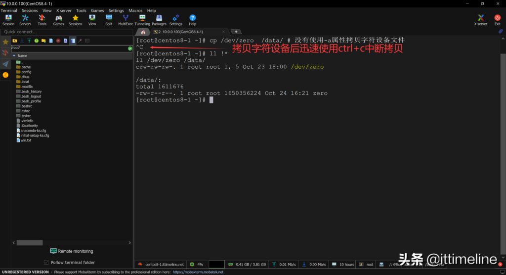This screenshot has height=275, width=506.
Task: Open the Tunneling tool
Action: click(x=142, y=20)
